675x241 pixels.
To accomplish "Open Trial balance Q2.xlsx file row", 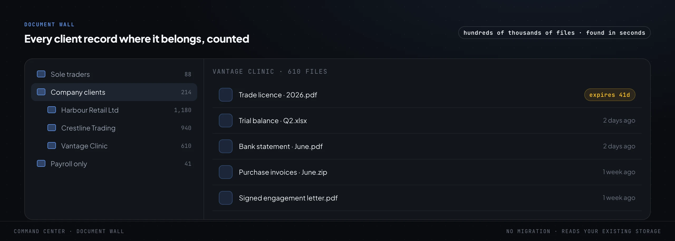I will tap(427, 120).
